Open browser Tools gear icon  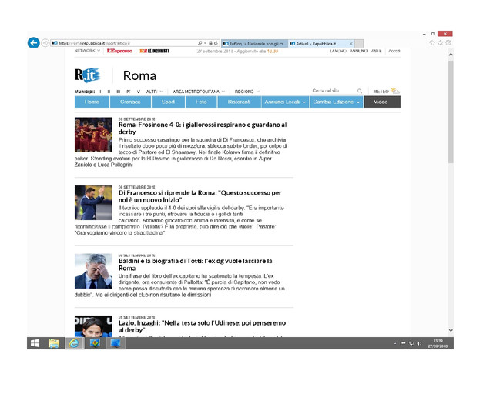click(448, 43)
